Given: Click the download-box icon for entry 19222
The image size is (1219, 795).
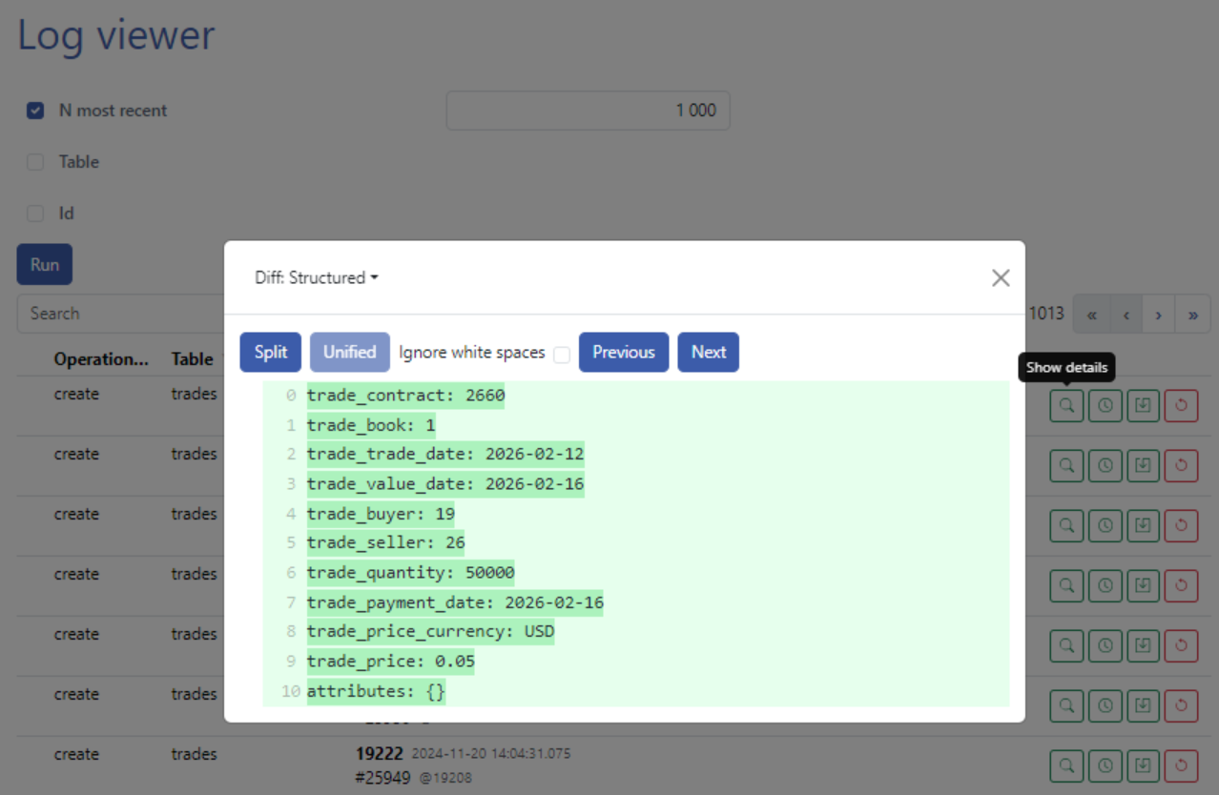Looking at the screenshot, I should pyautogui.click(x=1143, y=765).
